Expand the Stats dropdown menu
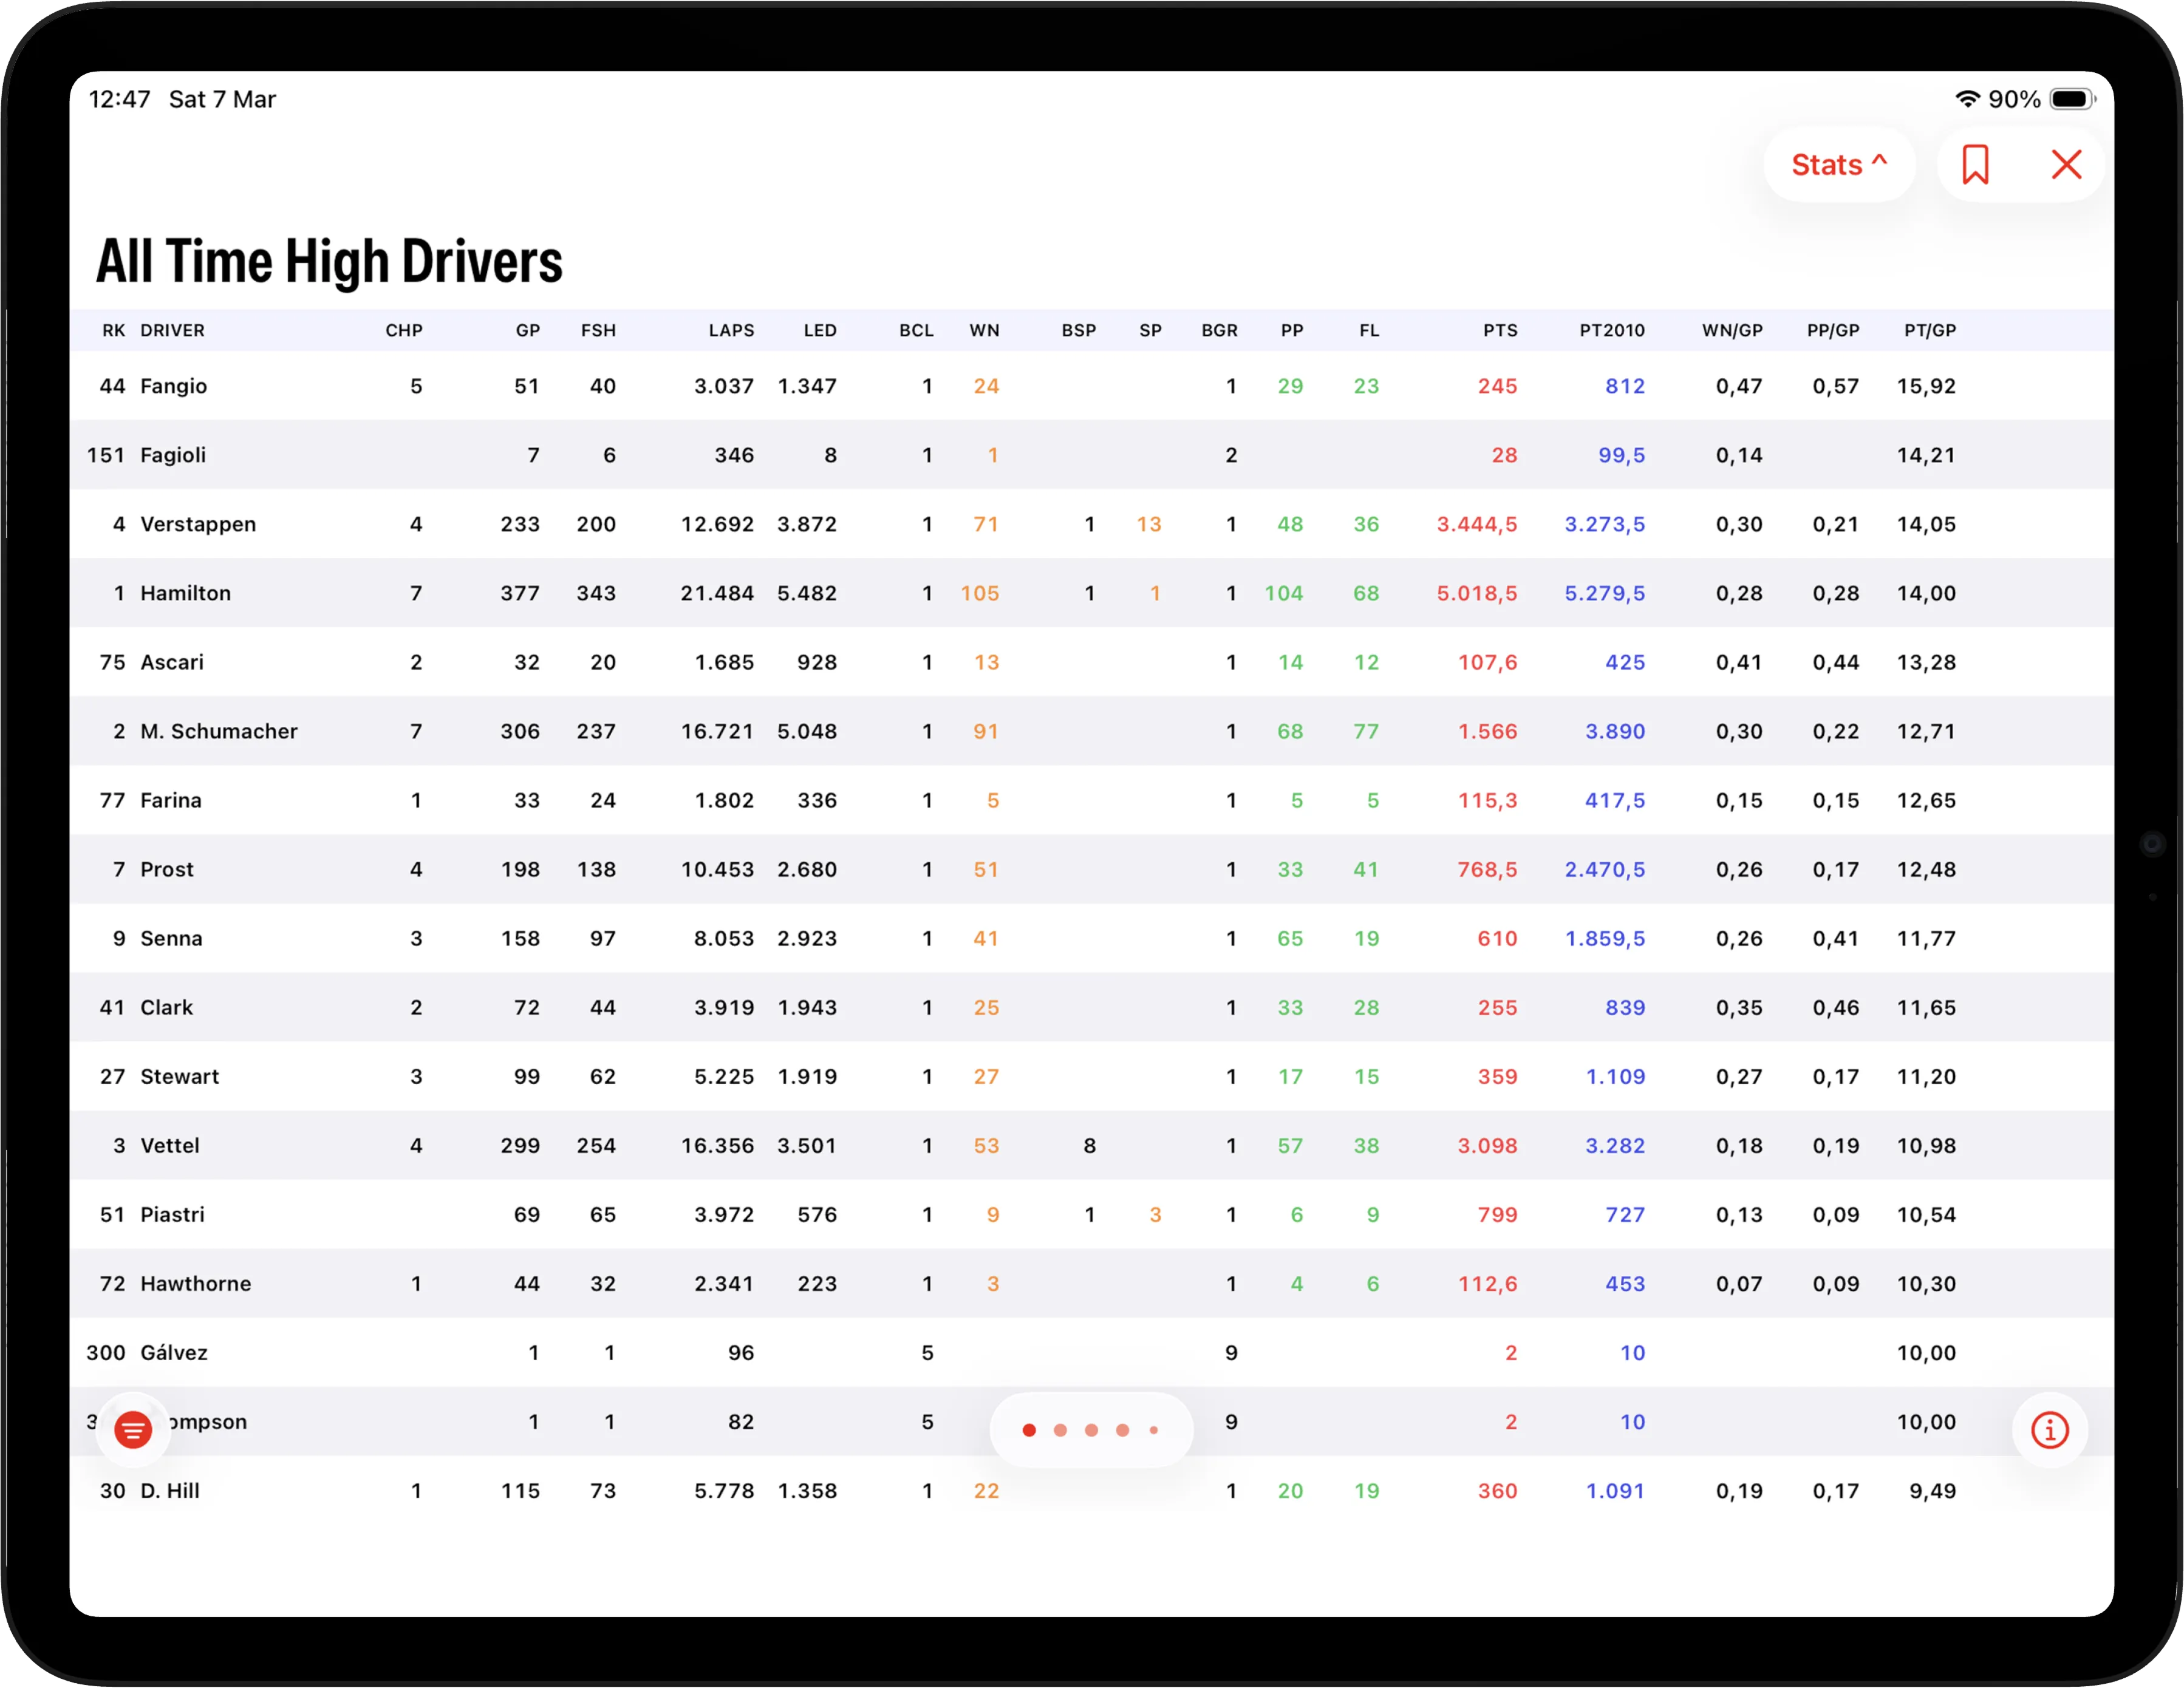The height and width of the screenshot is (1688, 2184). point(1838,165)
